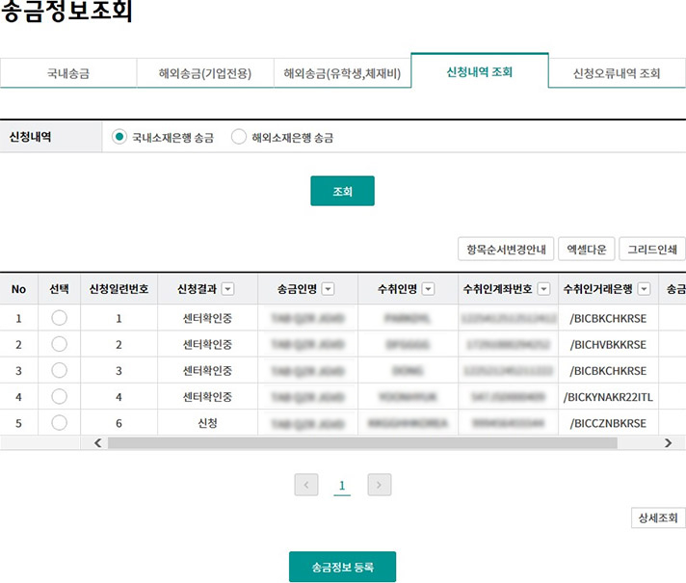This screenshot has width=686, height=583.
Task: Switch to the 국내송금 tab
Action: [x=67, y=73]
